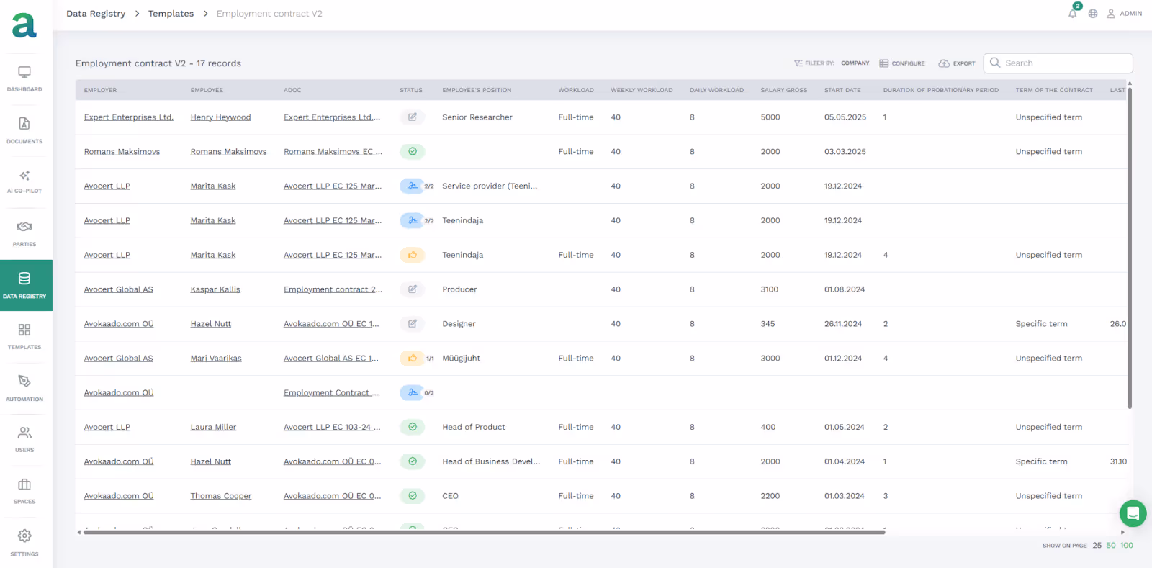Image resolution: width=1152 pixels, height=568 pixels.
Task: Show 50 records per page
Action: pyautogui.click(x=1111, y=546)
